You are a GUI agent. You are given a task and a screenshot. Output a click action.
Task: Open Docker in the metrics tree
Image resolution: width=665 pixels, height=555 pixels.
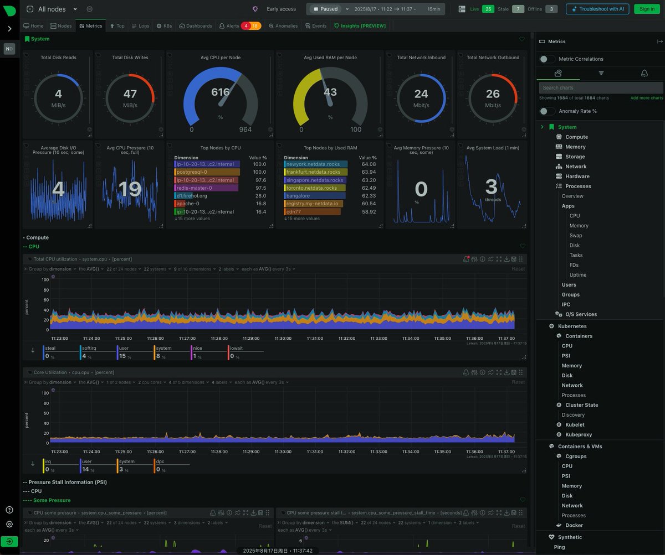(x=574, y=525)
